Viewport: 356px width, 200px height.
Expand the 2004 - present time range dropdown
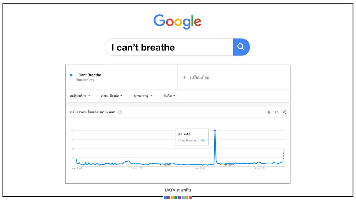coord(111,96)
